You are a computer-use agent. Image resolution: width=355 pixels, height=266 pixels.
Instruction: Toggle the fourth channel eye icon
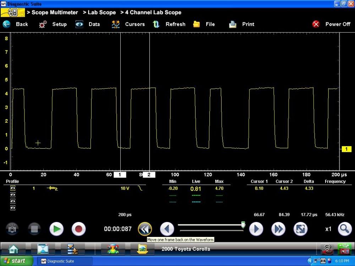[12, 207]
